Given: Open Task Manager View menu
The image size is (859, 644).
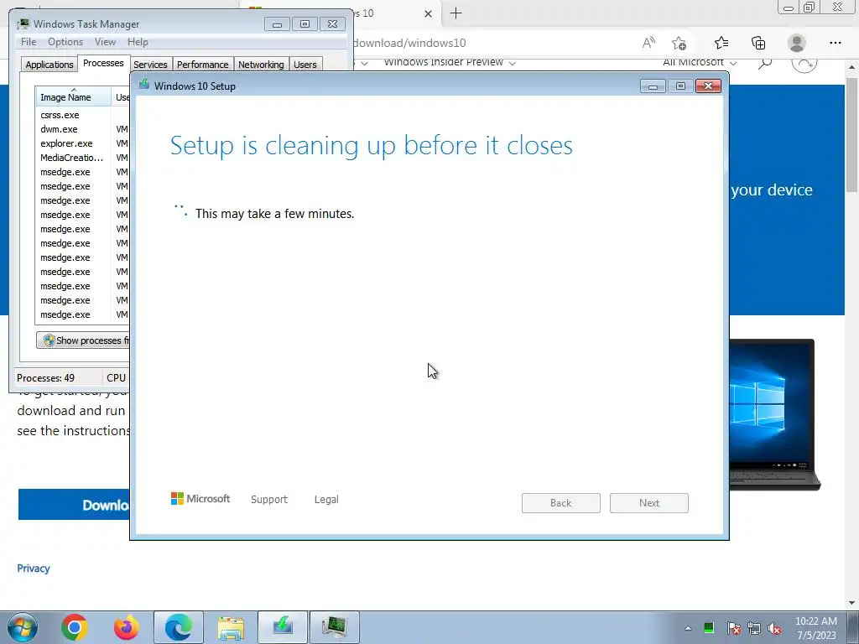Looking at the screenshot, I should pyautogui.click(x=105, y=42).
